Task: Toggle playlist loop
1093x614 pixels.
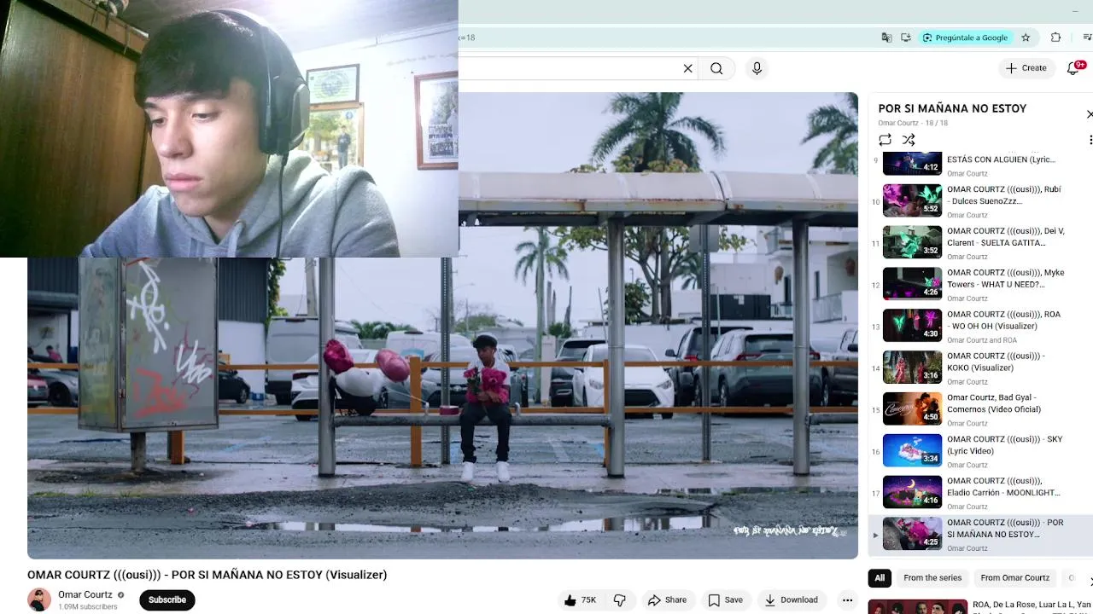Action: coord(885,140)
